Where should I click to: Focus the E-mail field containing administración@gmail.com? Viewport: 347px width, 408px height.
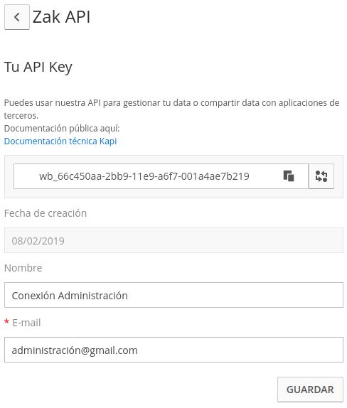pyautogui.click(x=173, y=350)
